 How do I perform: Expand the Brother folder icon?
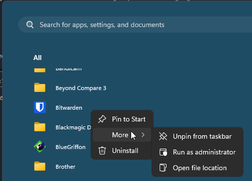pos(40,166)
